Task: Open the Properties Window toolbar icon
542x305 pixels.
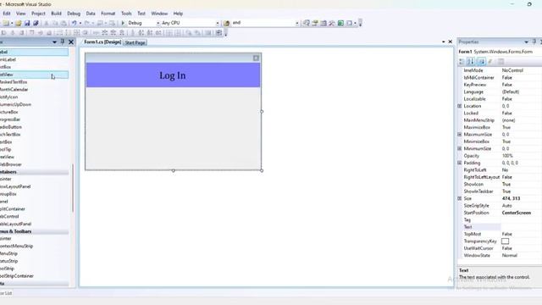Action: [315, 23]
